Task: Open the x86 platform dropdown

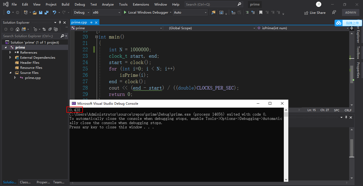Action: click(107, 12)
